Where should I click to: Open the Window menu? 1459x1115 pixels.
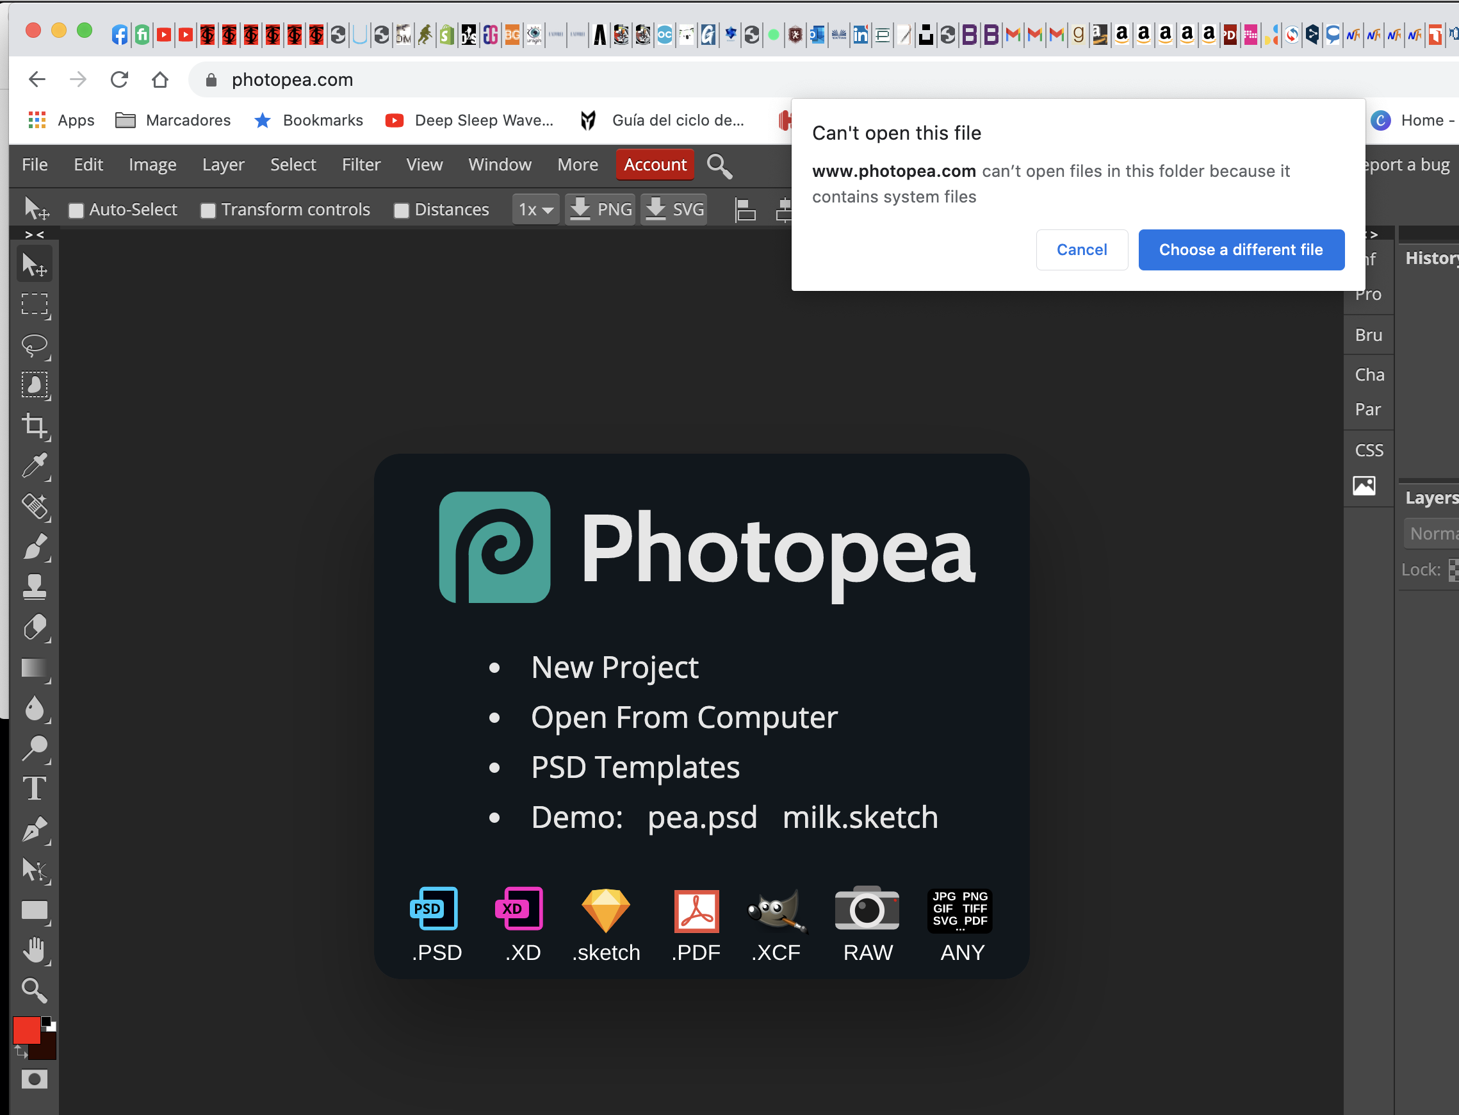[500, 165]
